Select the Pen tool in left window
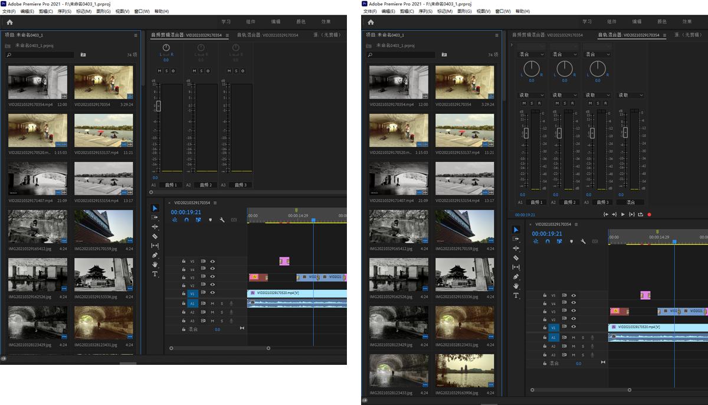 click(155, 255)
